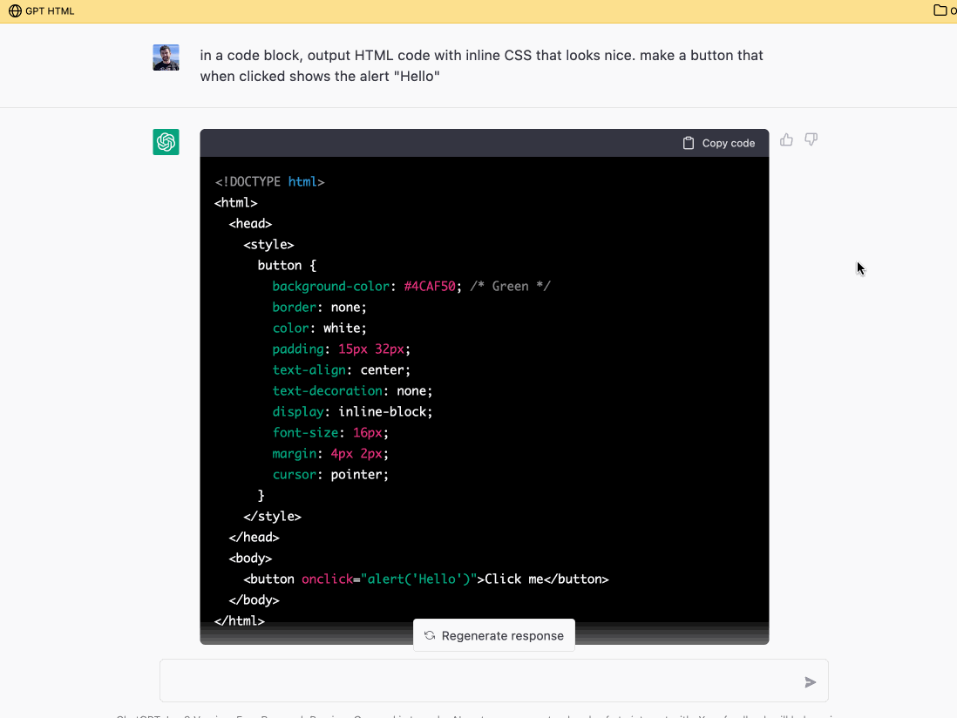
Task: Click the Copy code clipboard icon
Action: pyautogui.click(x=689, y=143)
